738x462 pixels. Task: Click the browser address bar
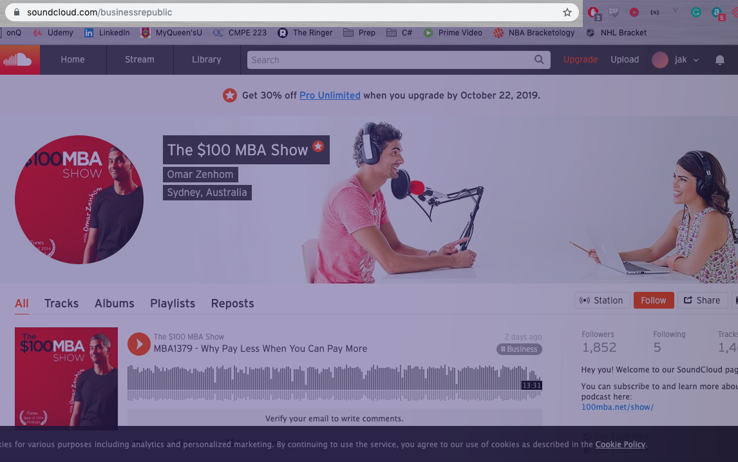292,12
